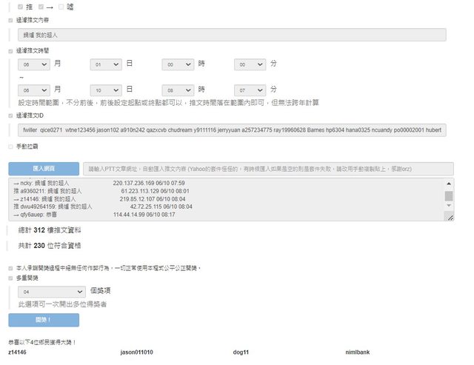
Task: Check the 本人承諾 fairness pledge checkbox
Action: (10, 267)
